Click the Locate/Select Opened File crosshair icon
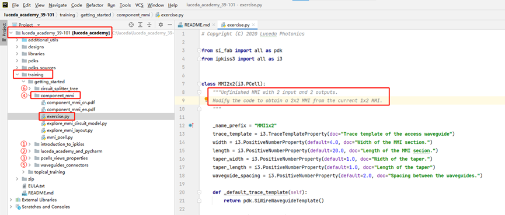505x215 pixels. pyautogui.click(x=131, y=24)
